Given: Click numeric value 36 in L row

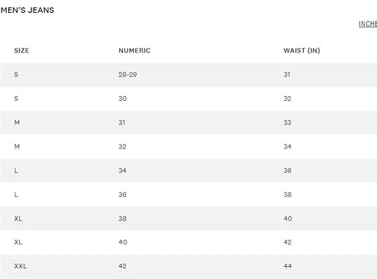Looking at the screenshot, I should 122,194.
